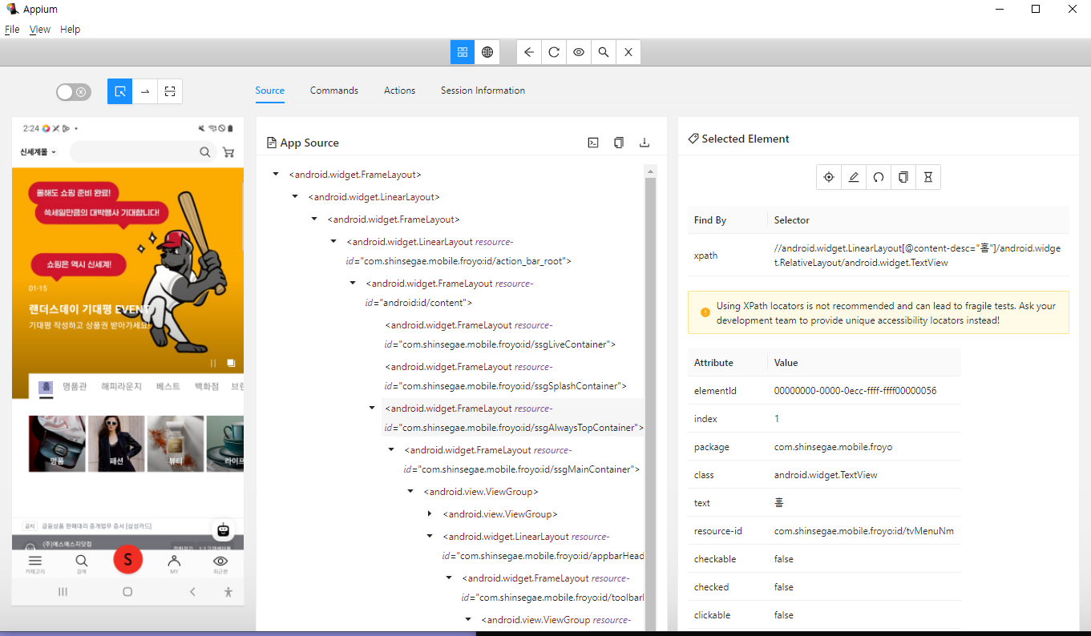Open the File menu
Image resolution: width=1091 pixels, height=636 pixels.
pyautogui.click(x=12, y=30)
